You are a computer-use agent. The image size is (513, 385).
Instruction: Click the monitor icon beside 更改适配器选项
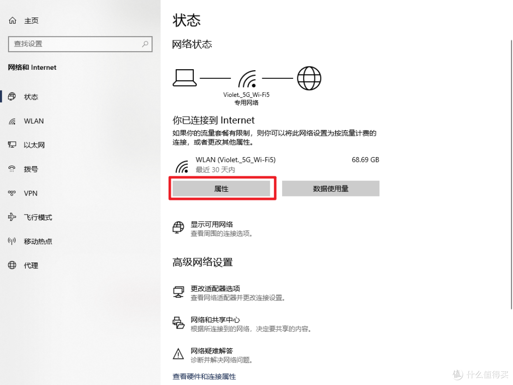[x=178, y=292]
